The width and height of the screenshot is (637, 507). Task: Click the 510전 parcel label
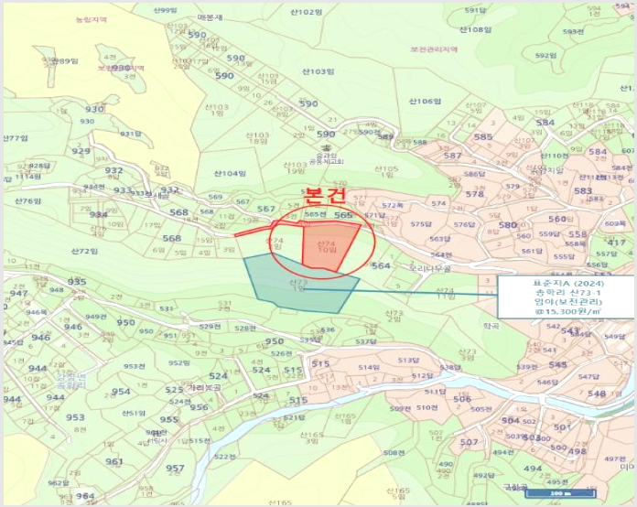[x=427, y=407]
